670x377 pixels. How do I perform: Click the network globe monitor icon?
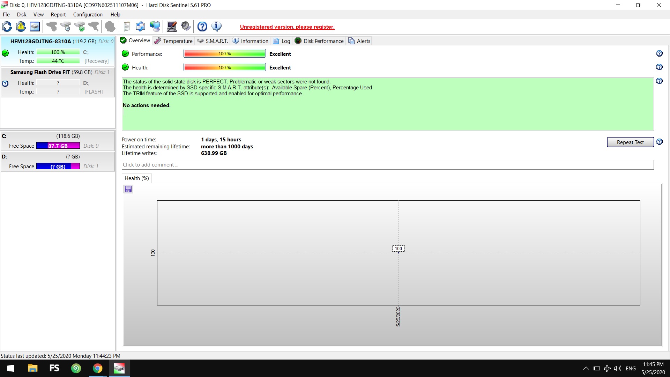155,27
